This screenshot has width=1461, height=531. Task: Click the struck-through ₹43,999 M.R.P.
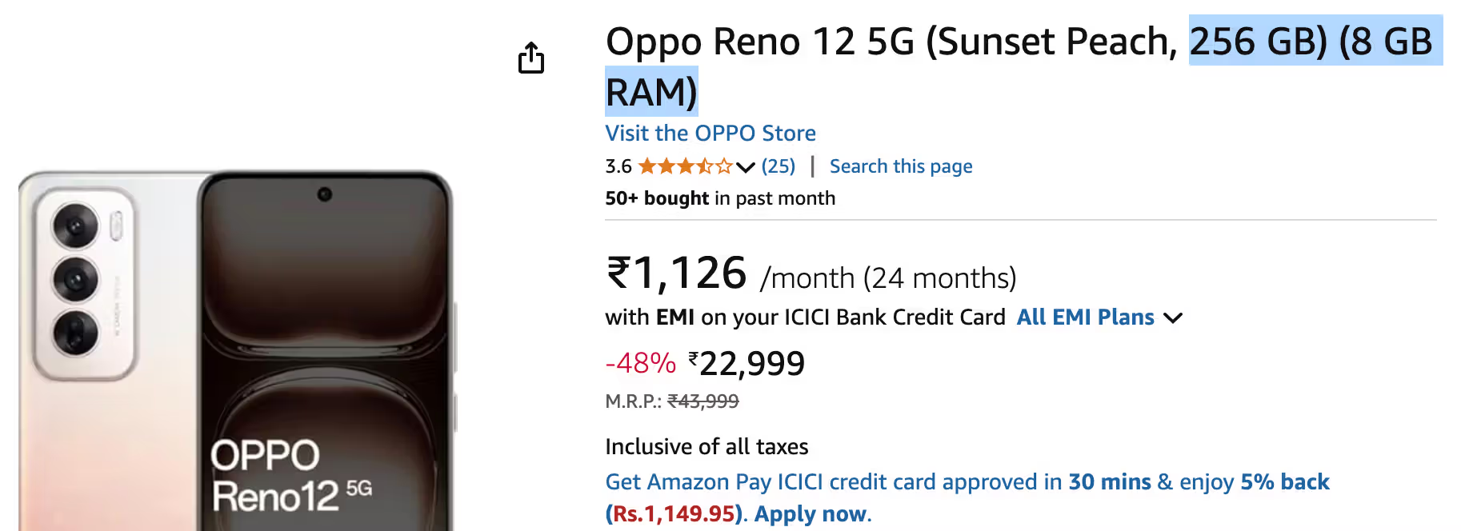[703, 401]
